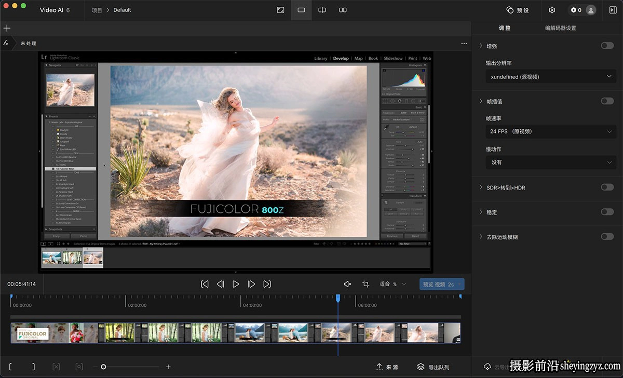The height and width of the screenshot is (378, 623).
Task: Expand the SDR>转到>HDR section chevron
Action: [x=481, y=187]
